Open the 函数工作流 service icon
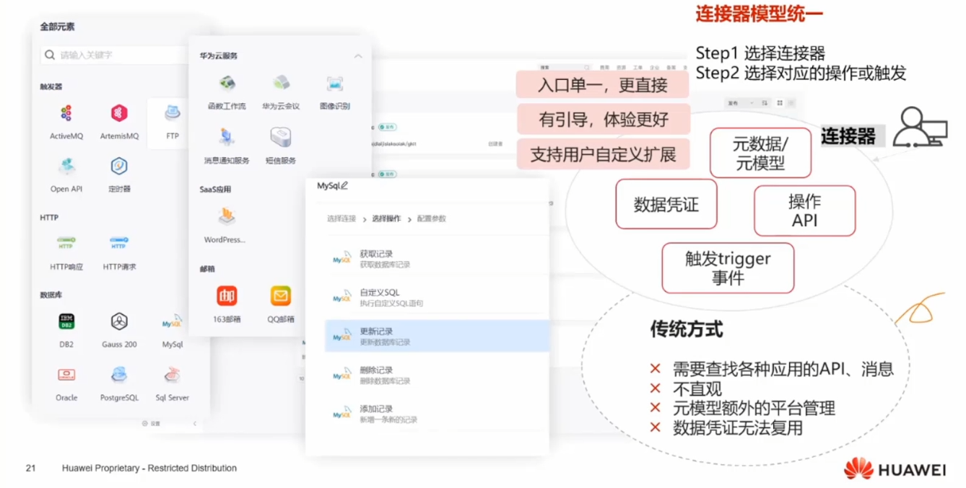 [x=227, y=83]
